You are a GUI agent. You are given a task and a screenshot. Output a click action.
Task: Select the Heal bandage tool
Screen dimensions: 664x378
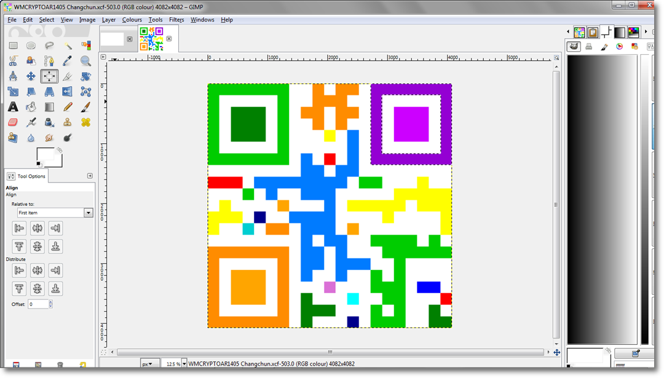pos(86,122)
